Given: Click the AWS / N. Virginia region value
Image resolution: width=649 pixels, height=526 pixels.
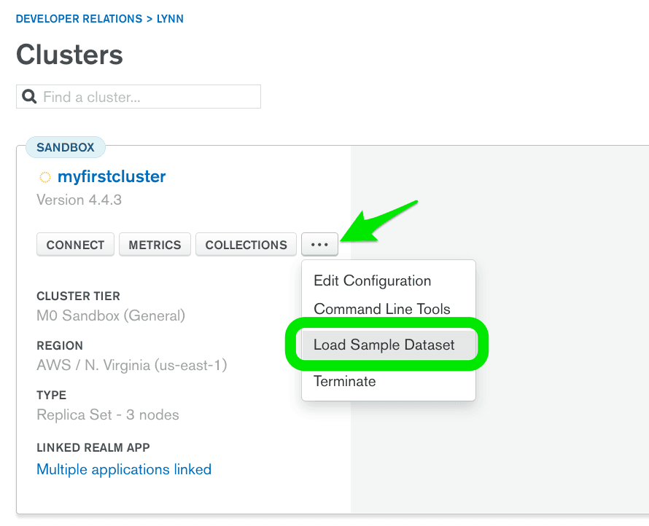Looking at the screenshot, I should pos(131,366).
